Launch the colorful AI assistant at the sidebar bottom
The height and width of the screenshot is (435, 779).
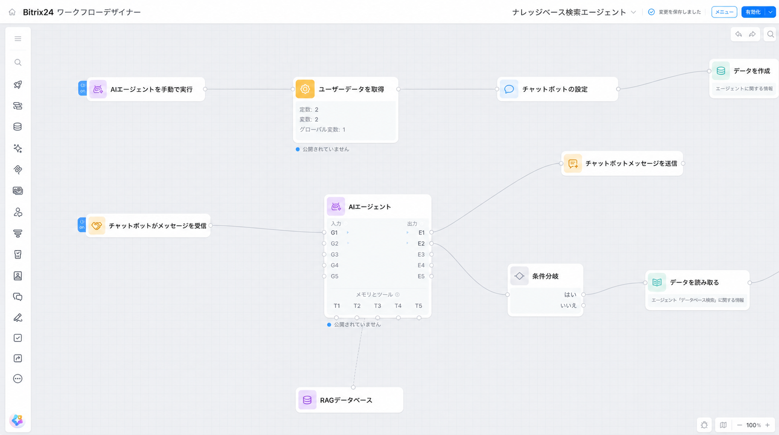[x=17, y=420]
